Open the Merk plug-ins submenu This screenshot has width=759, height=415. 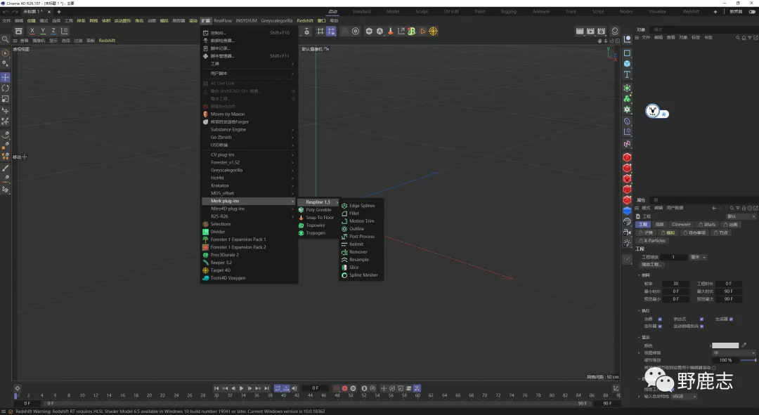tap(249, 202)
